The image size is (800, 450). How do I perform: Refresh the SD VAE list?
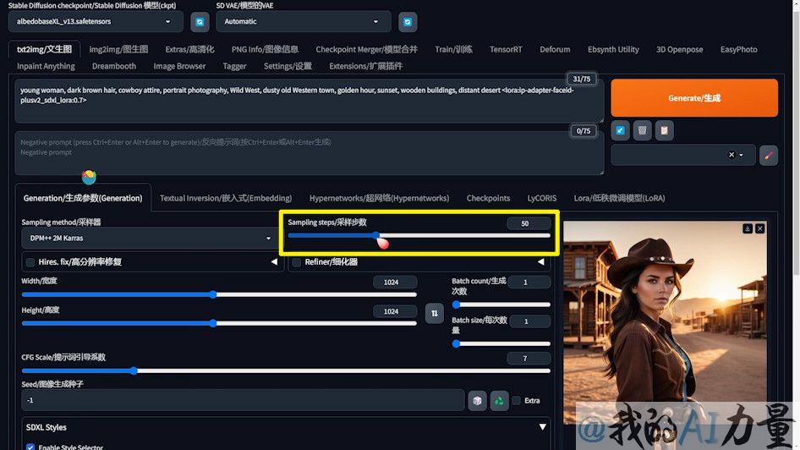point(407,22)
